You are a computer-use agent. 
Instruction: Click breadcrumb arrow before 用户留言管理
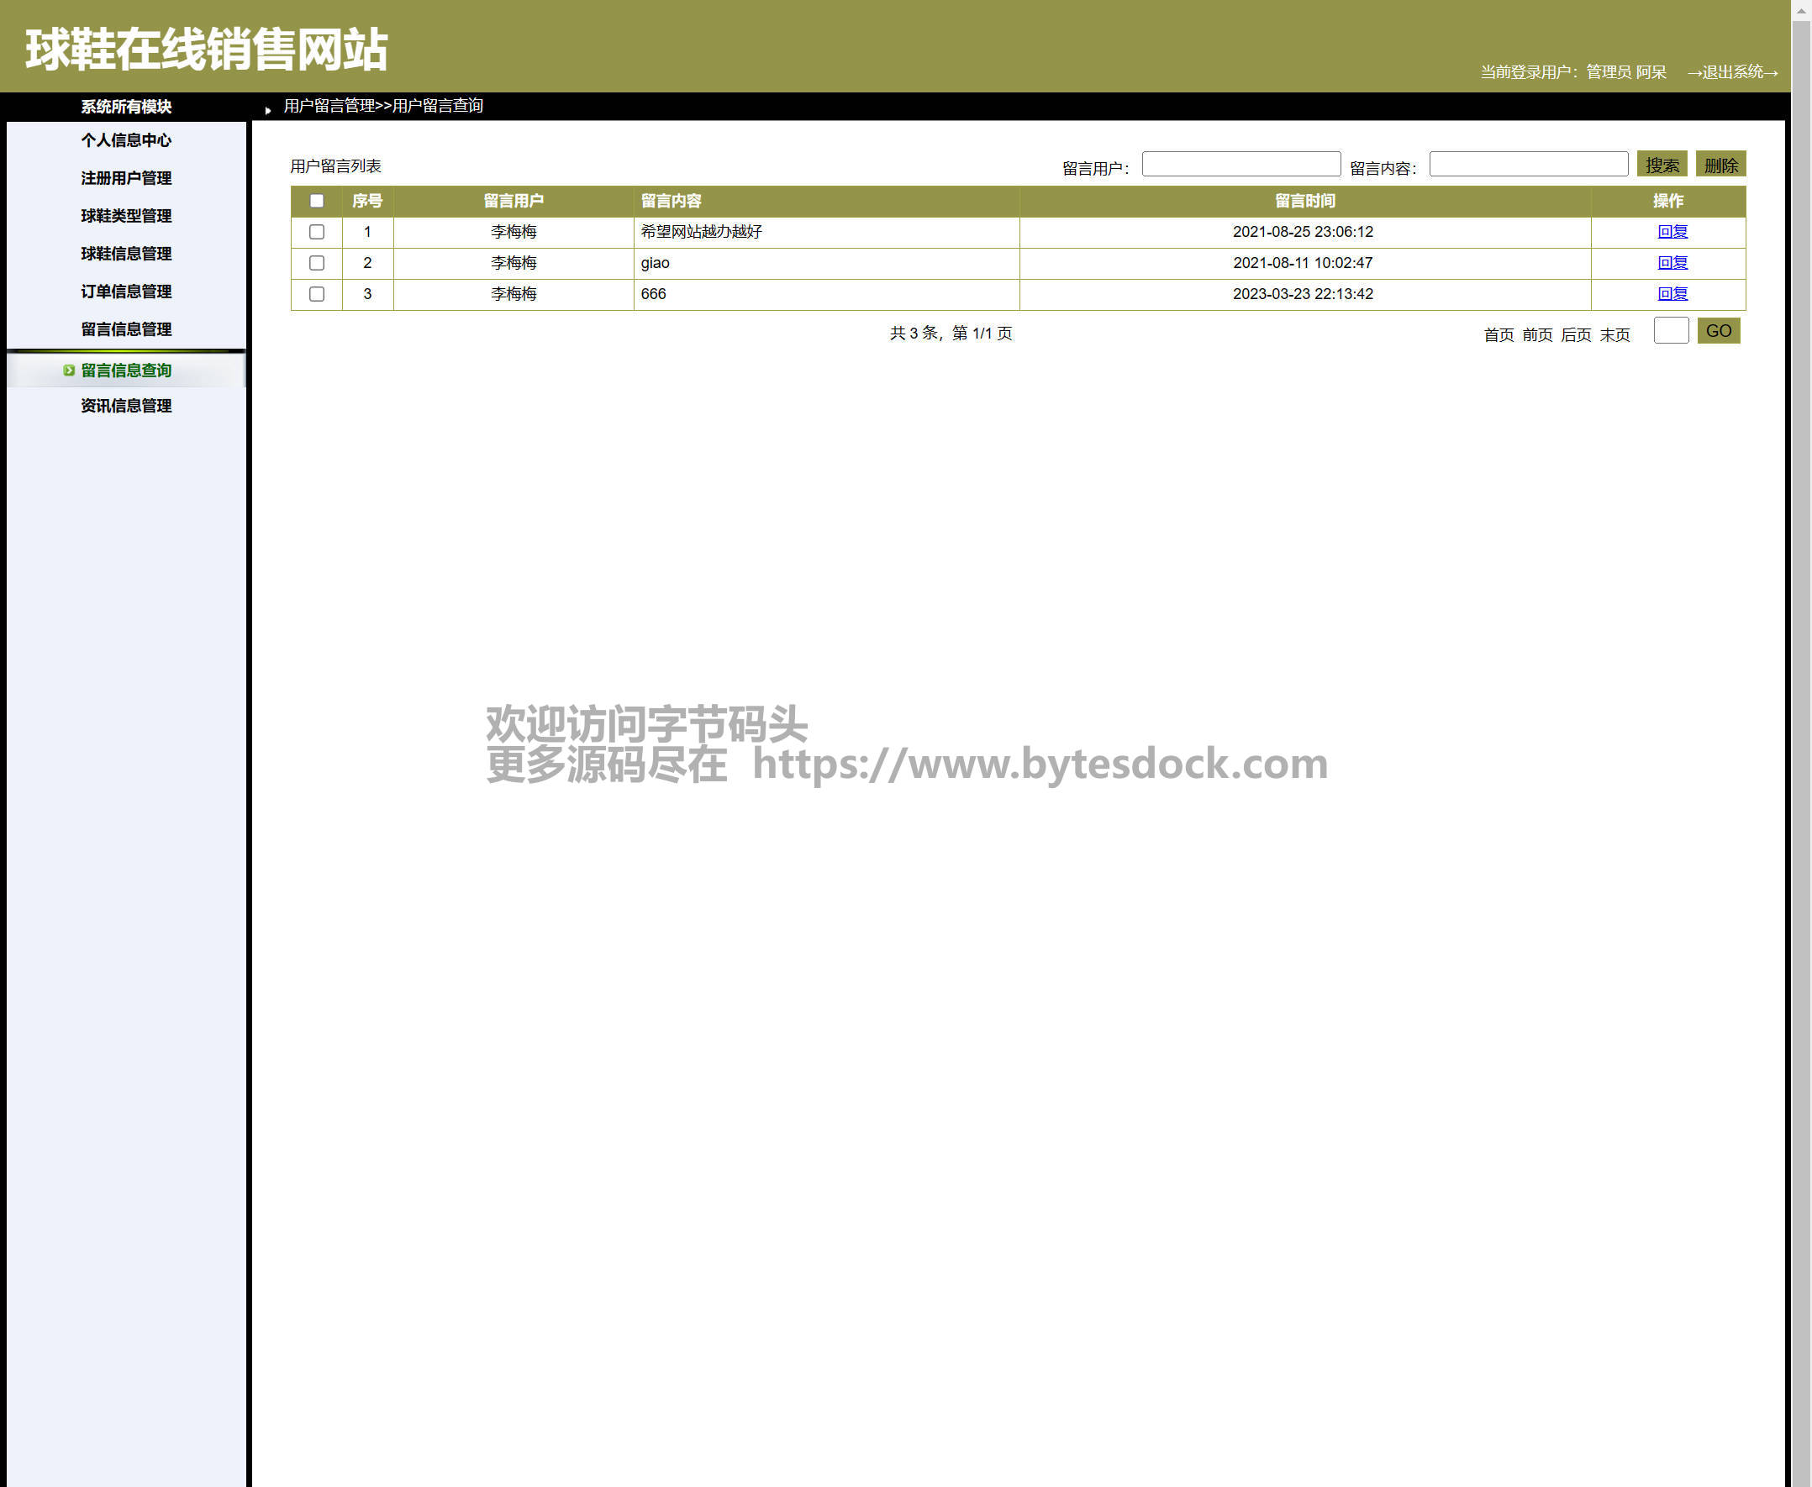click(268, 110)
